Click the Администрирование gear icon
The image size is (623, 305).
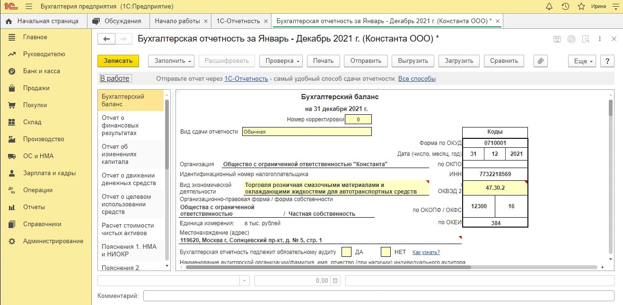pos(12,241)
